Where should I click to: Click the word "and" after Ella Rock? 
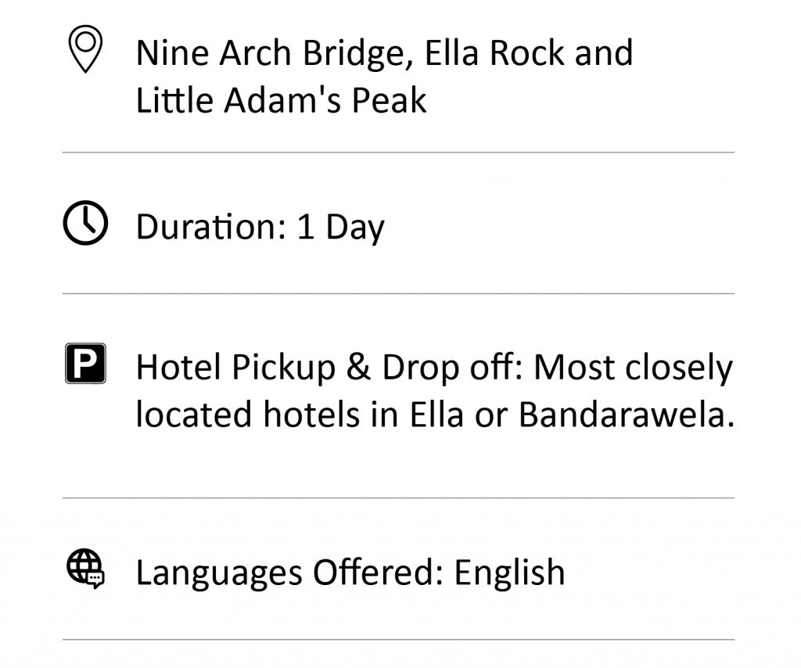click(604, 52)
